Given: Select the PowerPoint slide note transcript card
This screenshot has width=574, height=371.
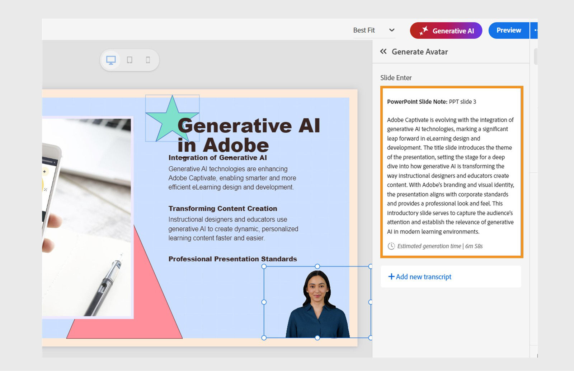Looking at the screenshot, I should 451,172.
